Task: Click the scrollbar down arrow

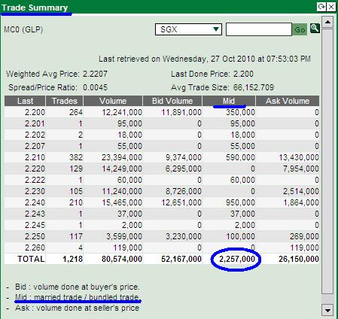Action: pyautogui.click(x=327, y=310)
